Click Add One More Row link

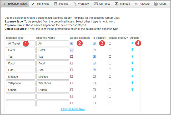[x=73, y=109]
